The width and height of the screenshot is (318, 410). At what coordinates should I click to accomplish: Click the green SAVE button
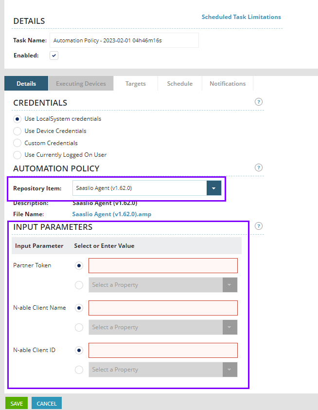coord(17,403)
